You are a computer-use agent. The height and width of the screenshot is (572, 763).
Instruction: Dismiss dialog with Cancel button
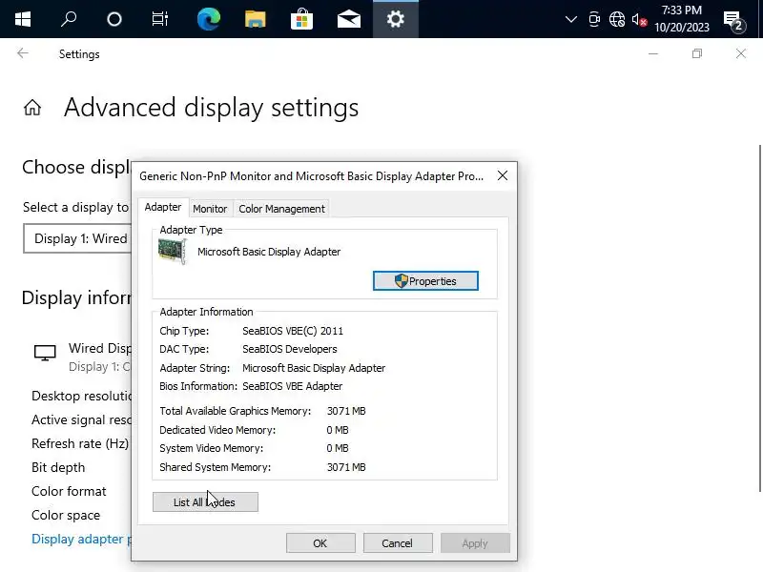(398, 542)
